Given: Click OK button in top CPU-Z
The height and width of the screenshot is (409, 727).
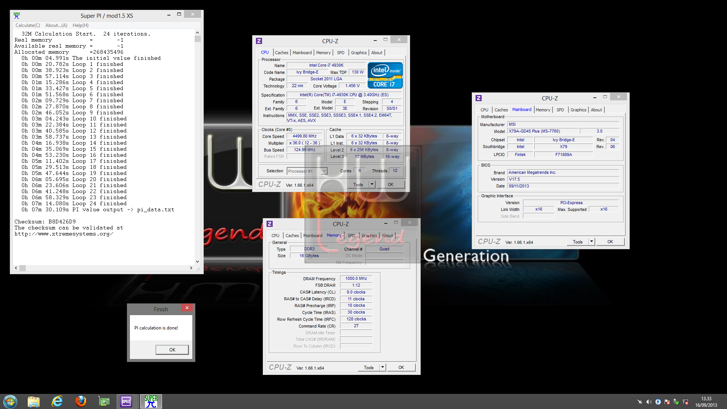Looking at the screenshot, I should click(x=390, y=184).
